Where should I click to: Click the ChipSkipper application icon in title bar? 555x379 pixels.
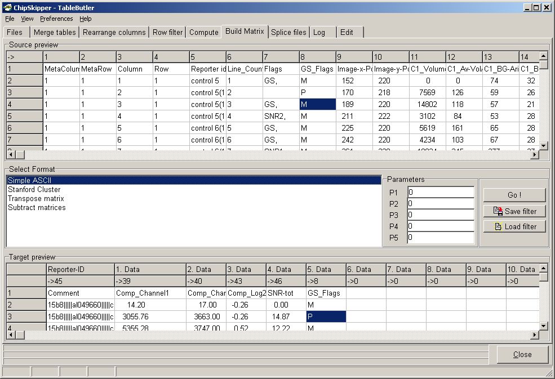[6, 7]
